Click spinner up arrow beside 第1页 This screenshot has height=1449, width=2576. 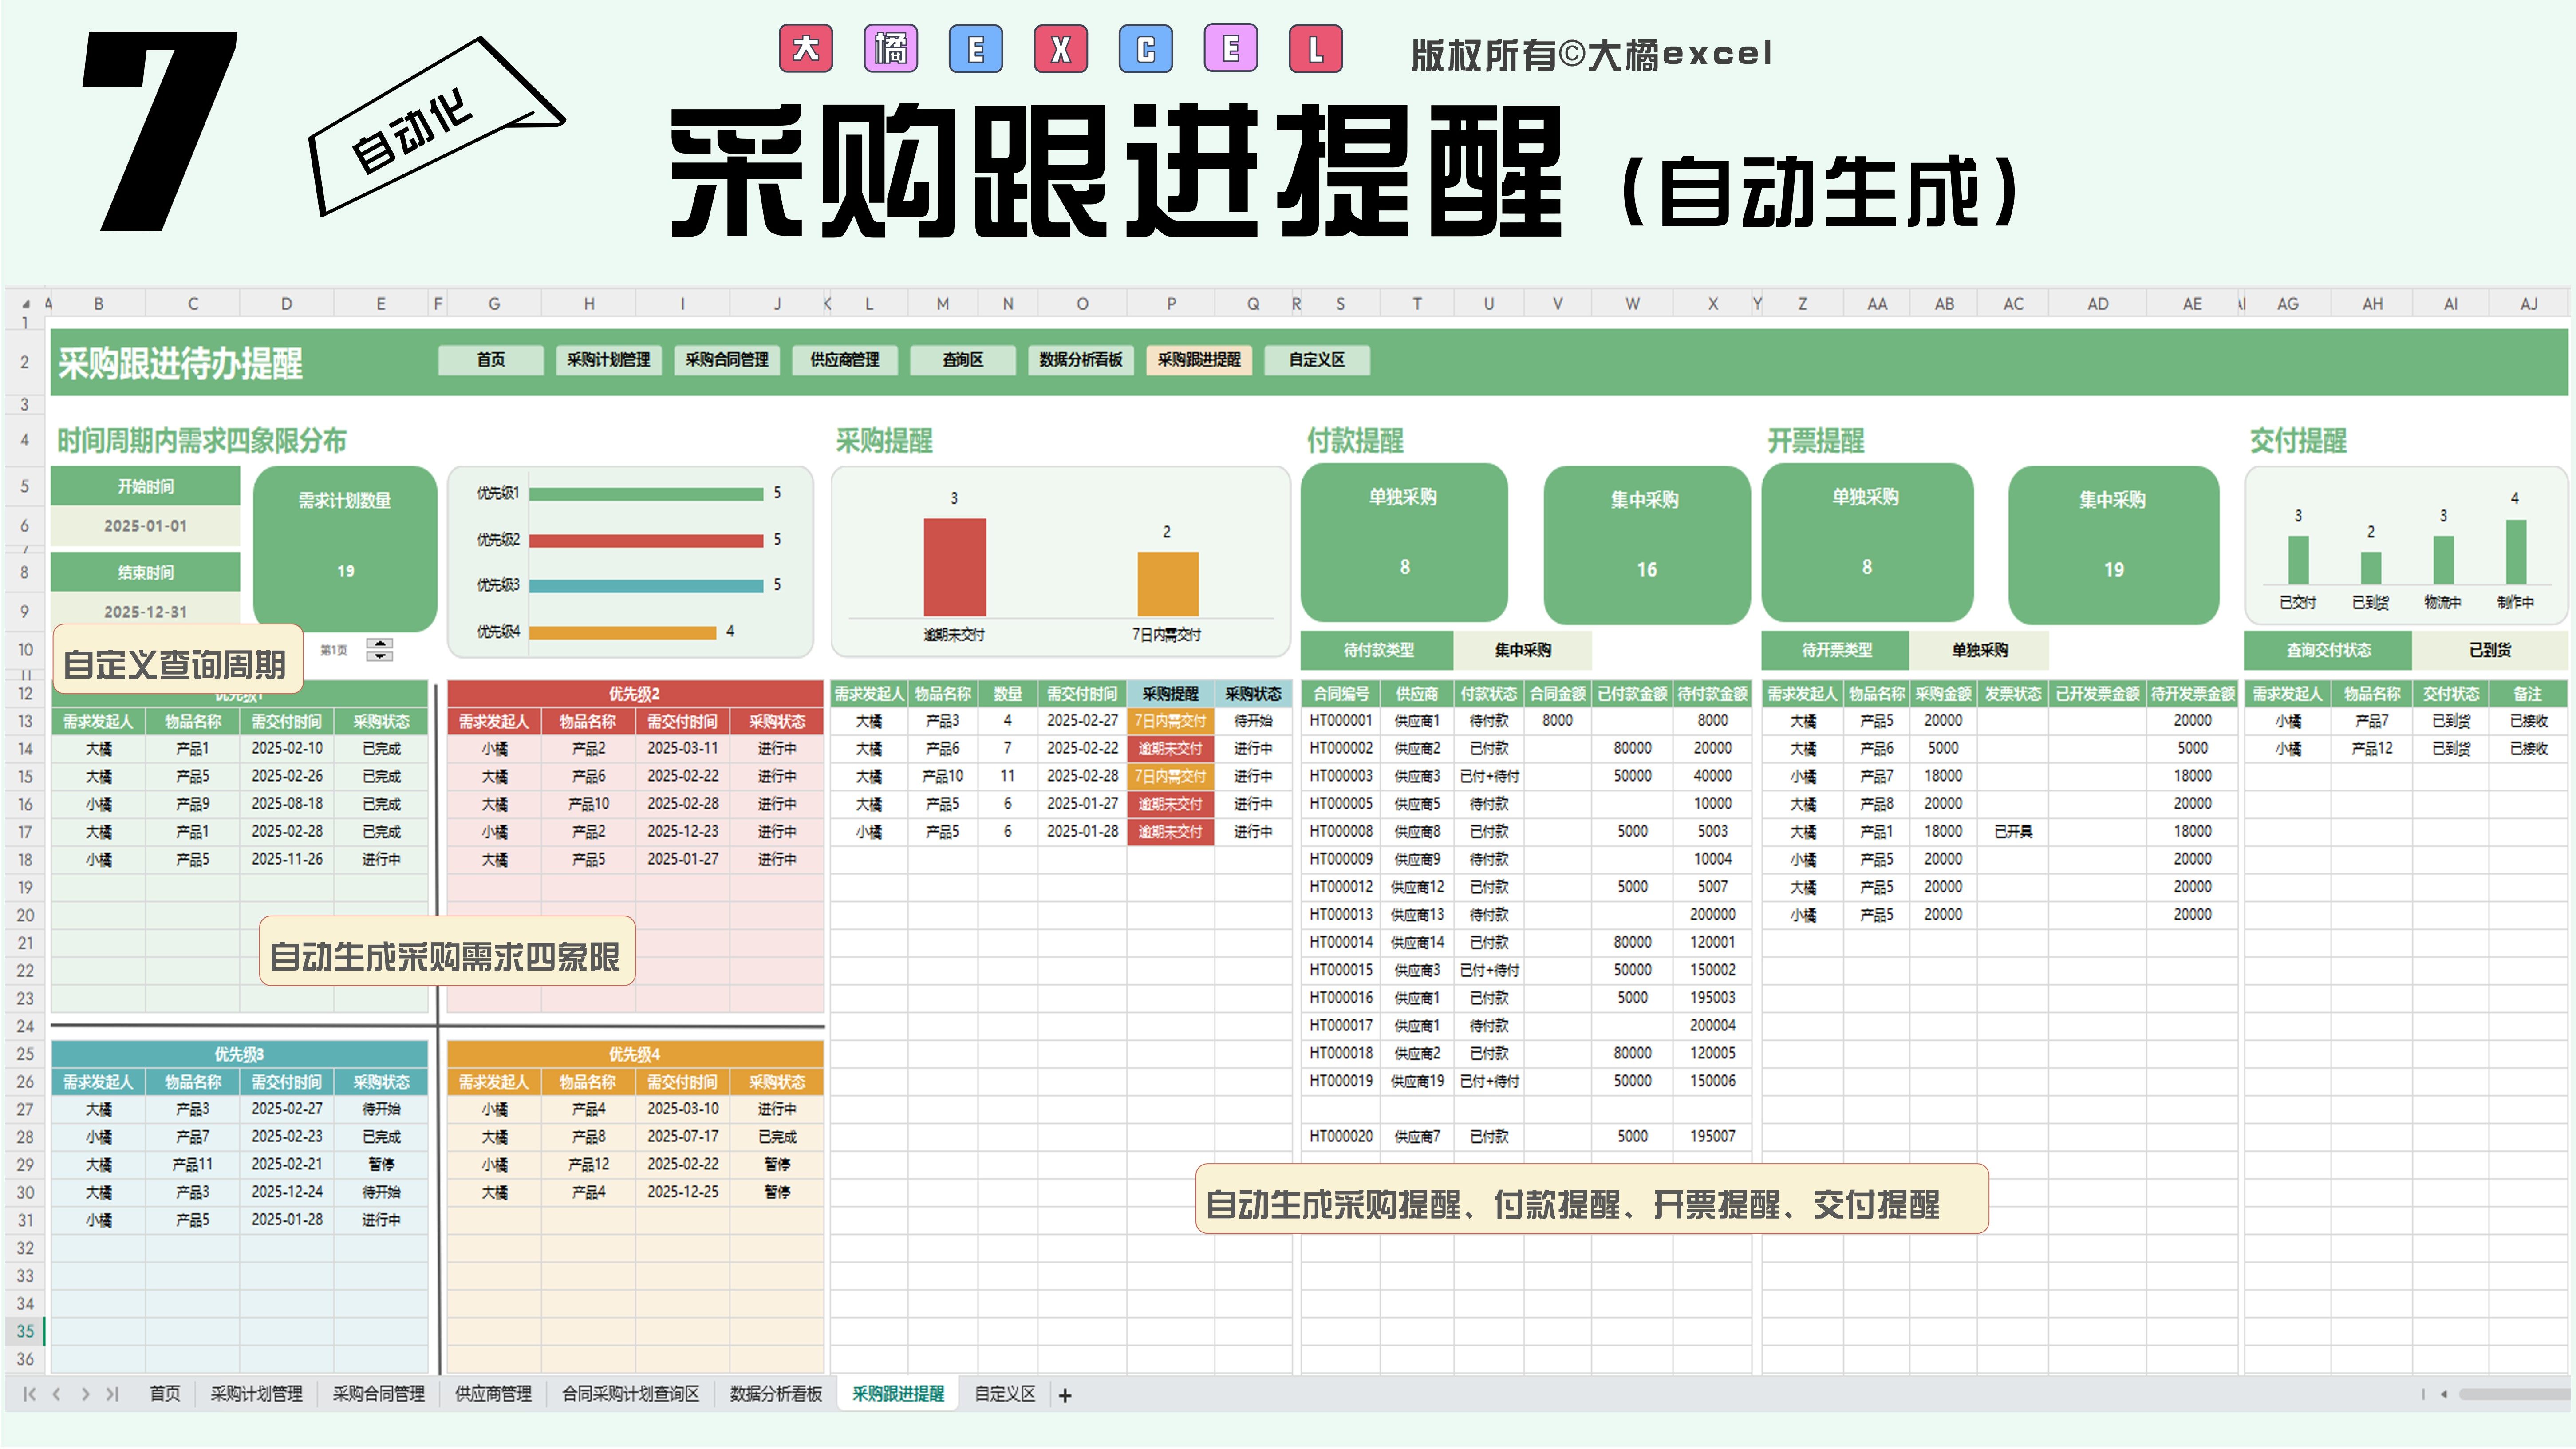pos(379,643)
